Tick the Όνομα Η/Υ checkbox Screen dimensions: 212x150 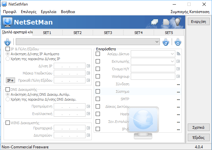tap(98, 69)
